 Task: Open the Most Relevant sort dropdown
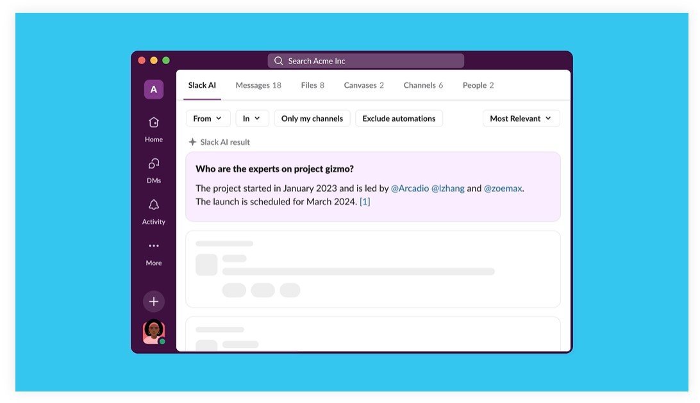[521, 119]
